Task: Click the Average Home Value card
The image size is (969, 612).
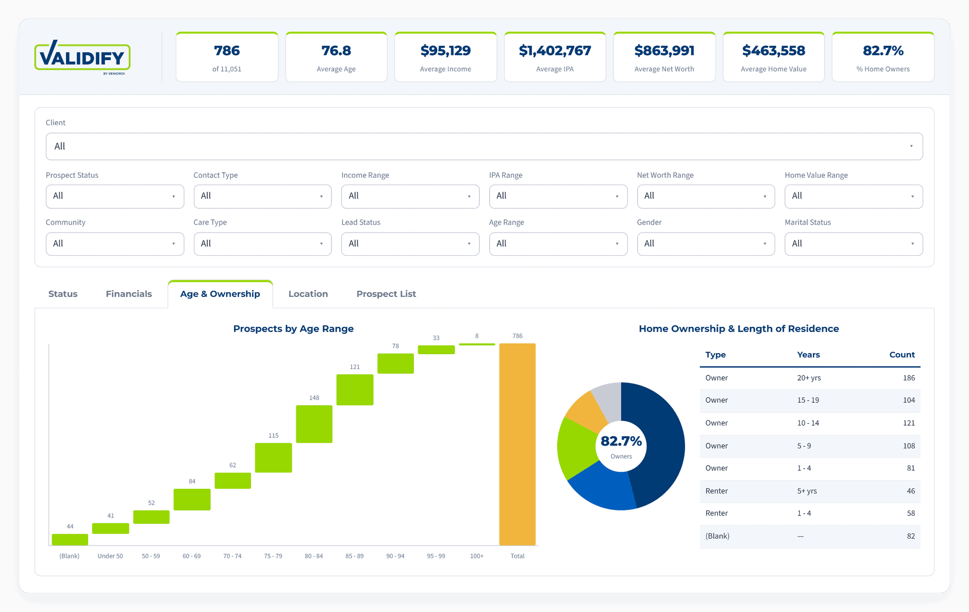Action: click(x=774, y=57)
